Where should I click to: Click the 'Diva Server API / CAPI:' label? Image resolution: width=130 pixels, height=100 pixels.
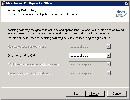[x=22, y=56]
